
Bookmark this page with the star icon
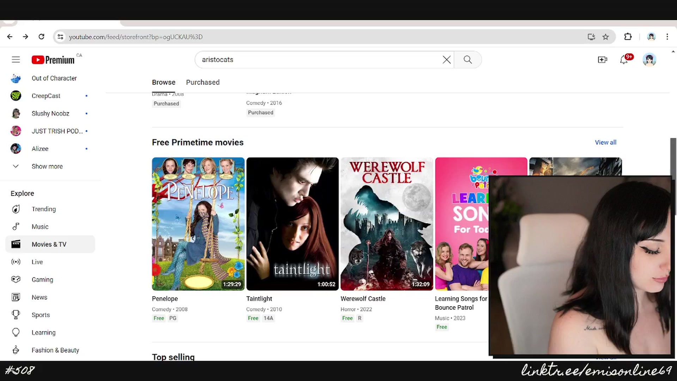[606, 37]
